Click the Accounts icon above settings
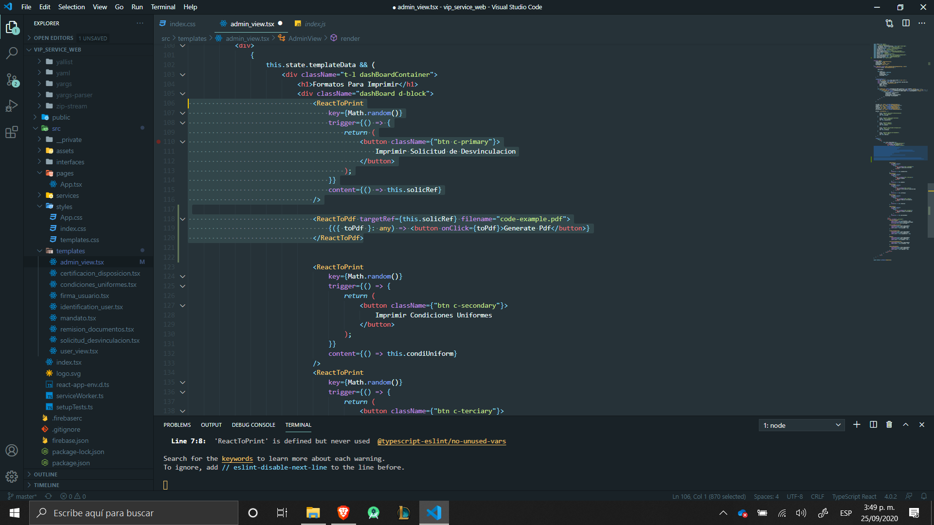The height and width of the screenshot is (525, 934). pyautogui.click(x=12, y=450)
